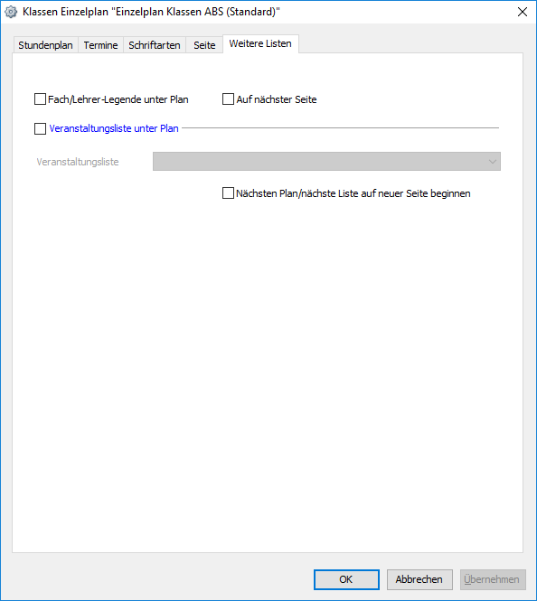Check Nächsten Plan/nächste Liste auf neuer Seite beginnen
The width and height of the screenshot is (537, 601).
point(228,193)
